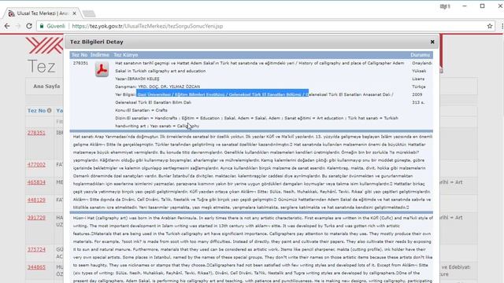The height and width of the screenshot is (283, 504).
Task: Download thesis PDF via Acrobat icon
Action: click(x=102, y=69)
